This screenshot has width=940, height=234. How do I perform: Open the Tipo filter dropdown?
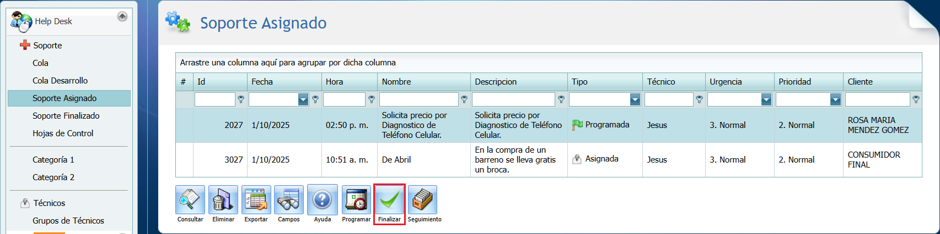click(635, 99)
